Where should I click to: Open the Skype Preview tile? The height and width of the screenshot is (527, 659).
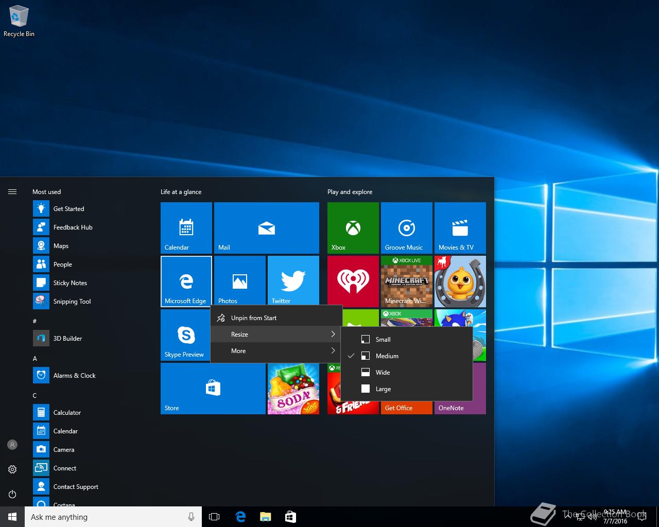point(185,335)
